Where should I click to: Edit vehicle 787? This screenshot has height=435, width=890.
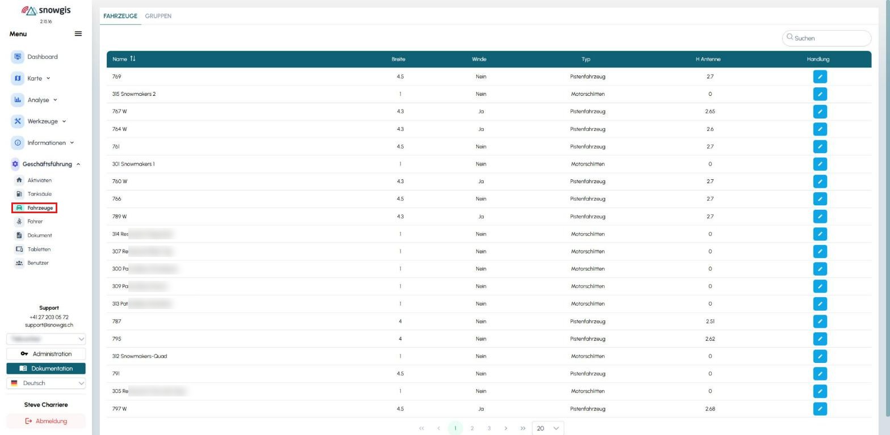coord(820,322)
